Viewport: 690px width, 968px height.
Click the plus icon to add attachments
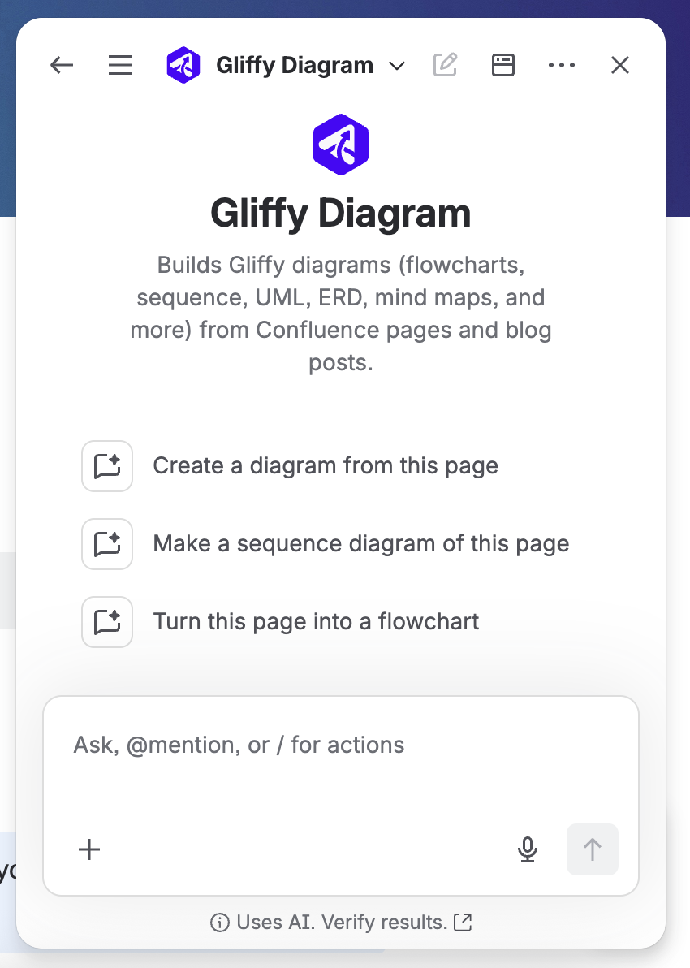(89, 849)
